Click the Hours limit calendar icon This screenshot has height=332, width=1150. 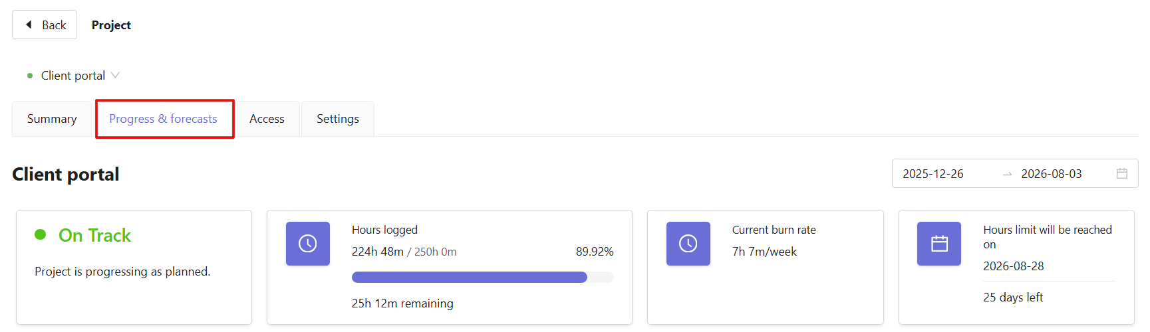click(939, 244)
